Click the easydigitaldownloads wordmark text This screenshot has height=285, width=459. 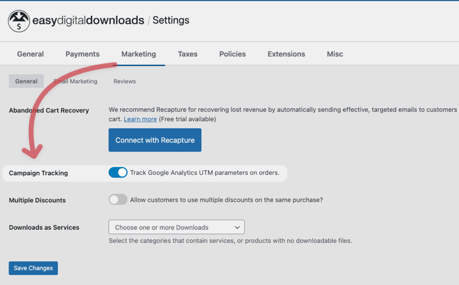[x=88, y=20]
